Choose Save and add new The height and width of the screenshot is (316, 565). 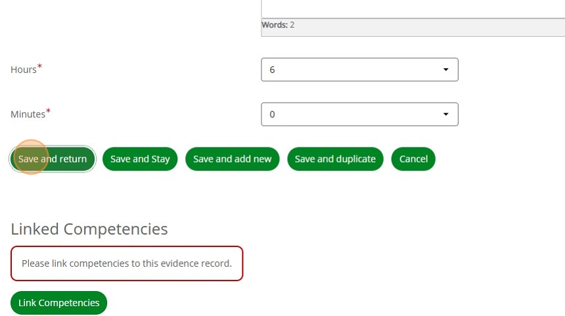coord(232,159)
